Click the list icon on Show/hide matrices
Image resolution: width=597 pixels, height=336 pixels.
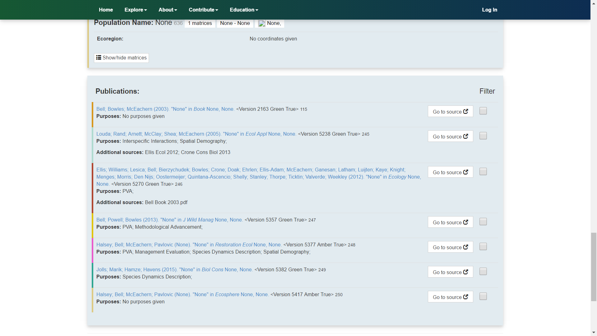tap(99, 58)
